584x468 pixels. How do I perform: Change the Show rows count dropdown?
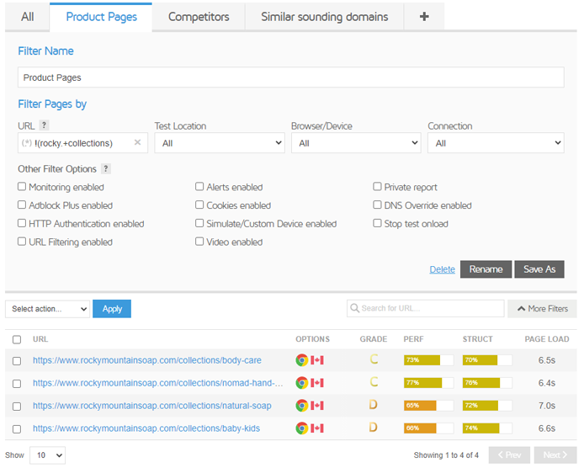47,455
